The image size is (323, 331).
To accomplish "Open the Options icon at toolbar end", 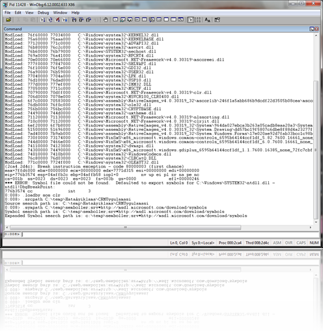I will [217, 20].
